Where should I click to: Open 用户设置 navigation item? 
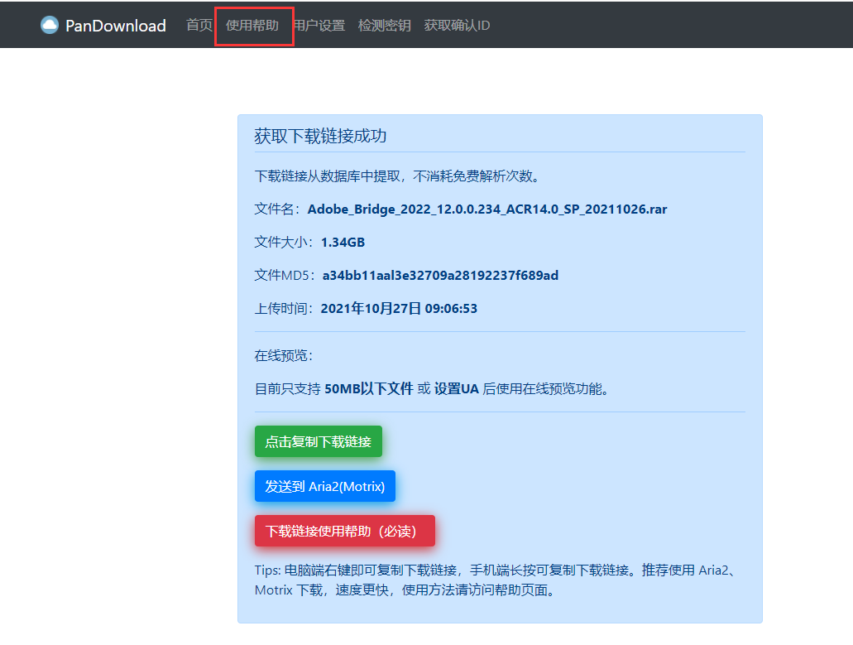(319, 26)
